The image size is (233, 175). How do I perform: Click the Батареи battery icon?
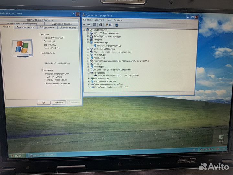coord(91,40)
